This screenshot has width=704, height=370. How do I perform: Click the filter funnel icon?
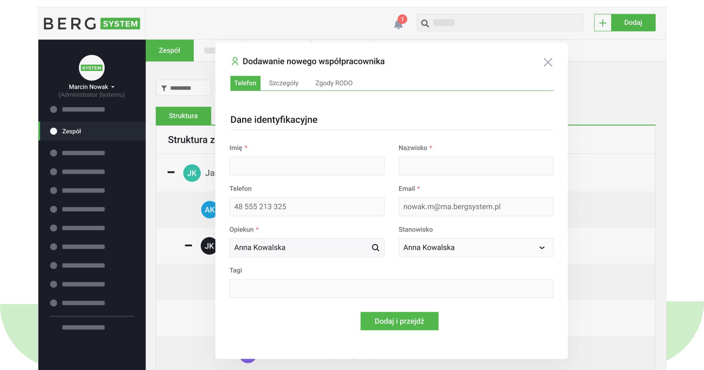point(164,88)
